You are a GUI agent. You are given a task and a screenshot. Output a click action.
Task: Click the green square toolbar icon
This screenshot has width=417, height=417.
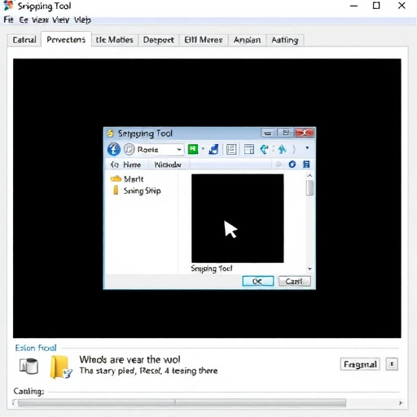193,149
